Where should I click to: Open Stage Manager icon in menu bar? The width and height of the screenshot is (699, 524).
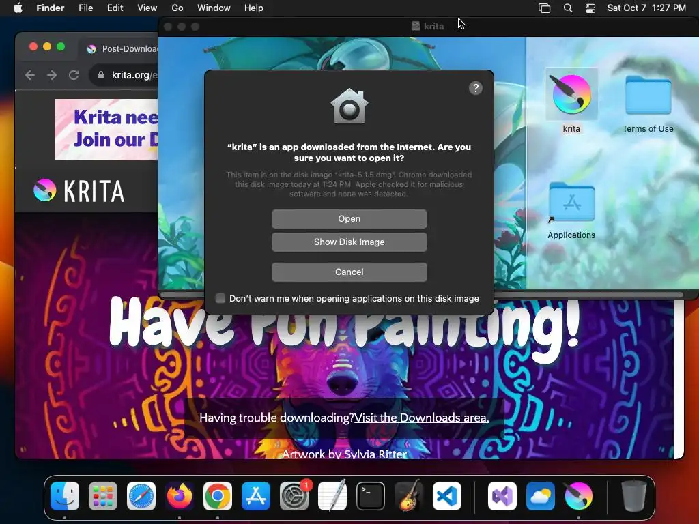pyautogui.click(x=544, y=8)
